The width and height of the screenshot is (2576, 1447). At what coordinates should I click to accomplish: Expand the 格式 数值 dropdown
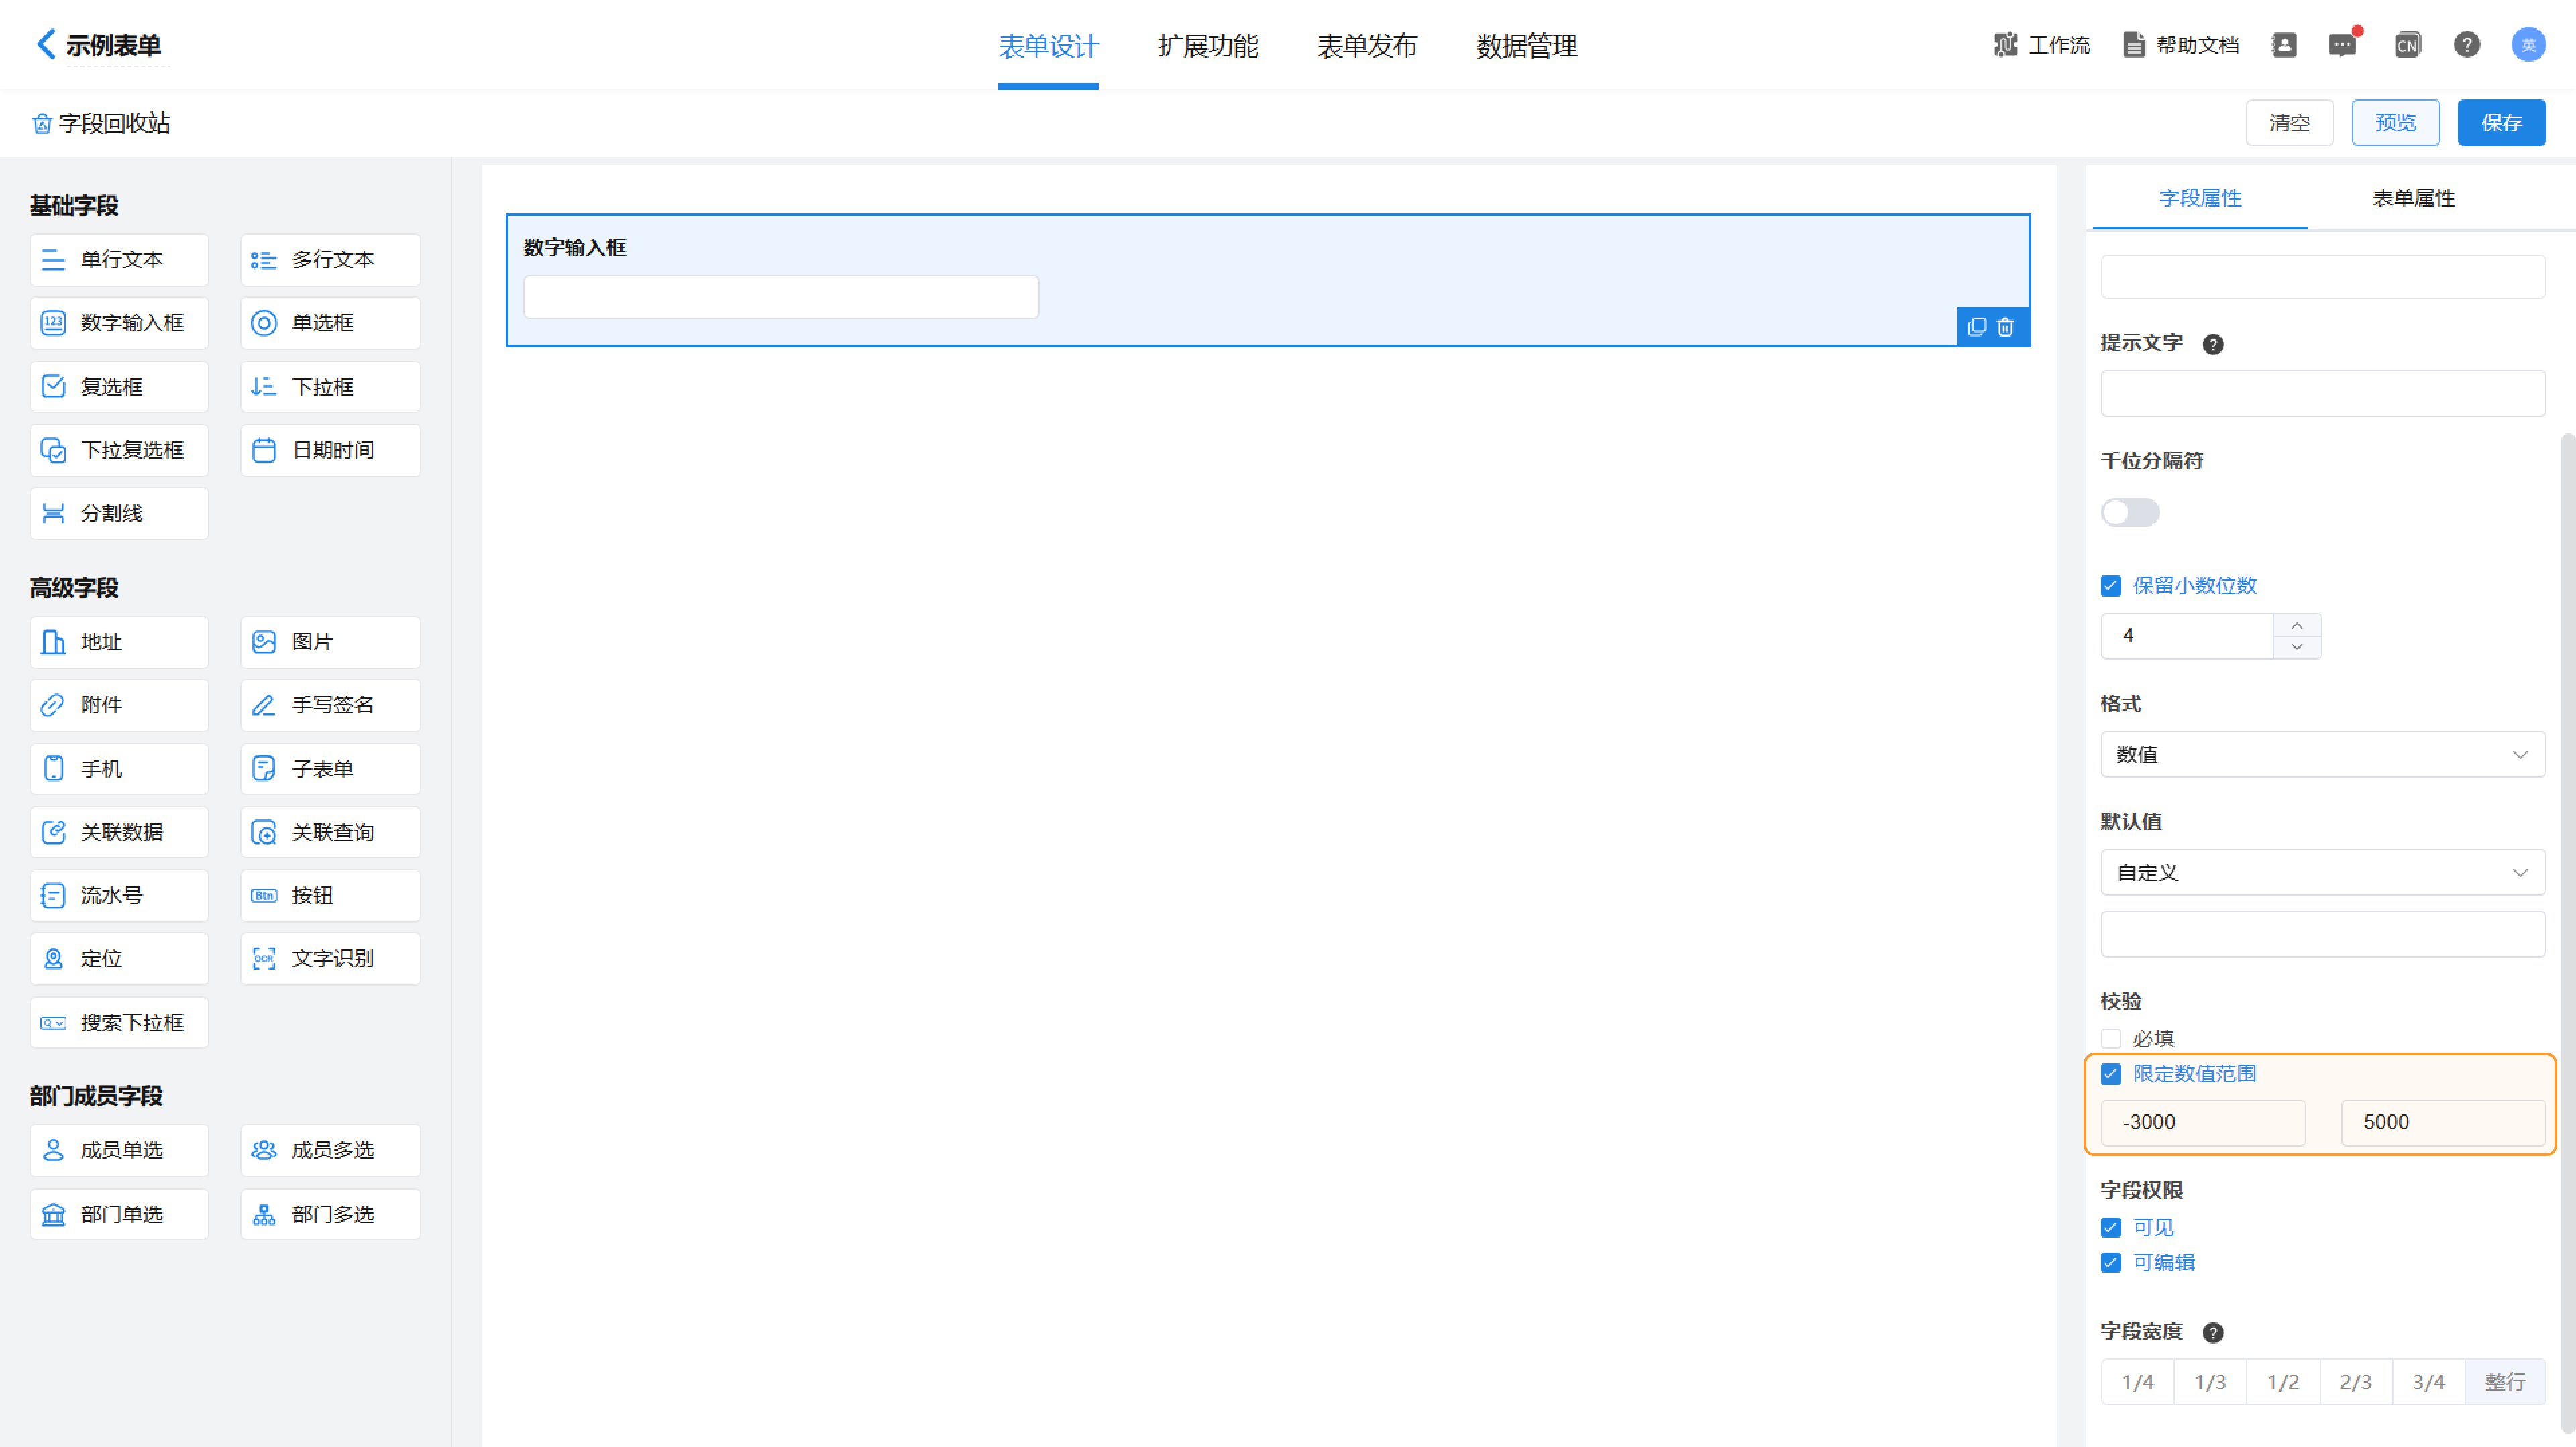pyautogui.click(x=2322, y=754)
